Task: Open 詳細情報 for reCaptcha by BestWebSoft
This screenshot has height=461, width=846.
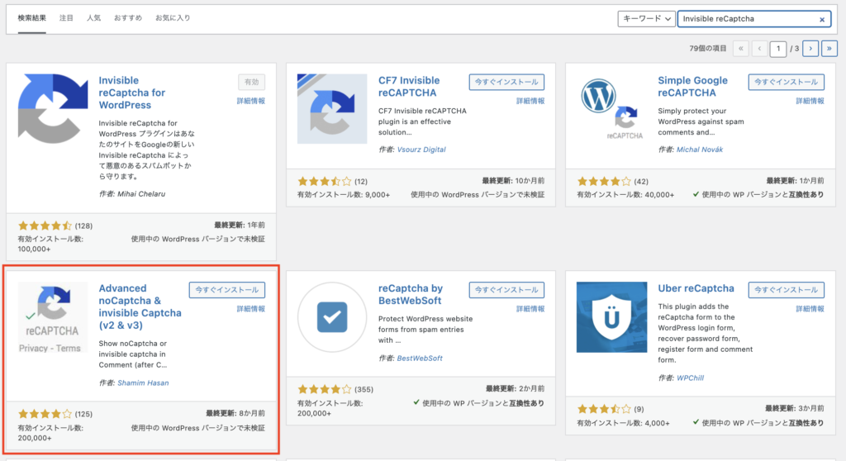Action: coord(530,309)
